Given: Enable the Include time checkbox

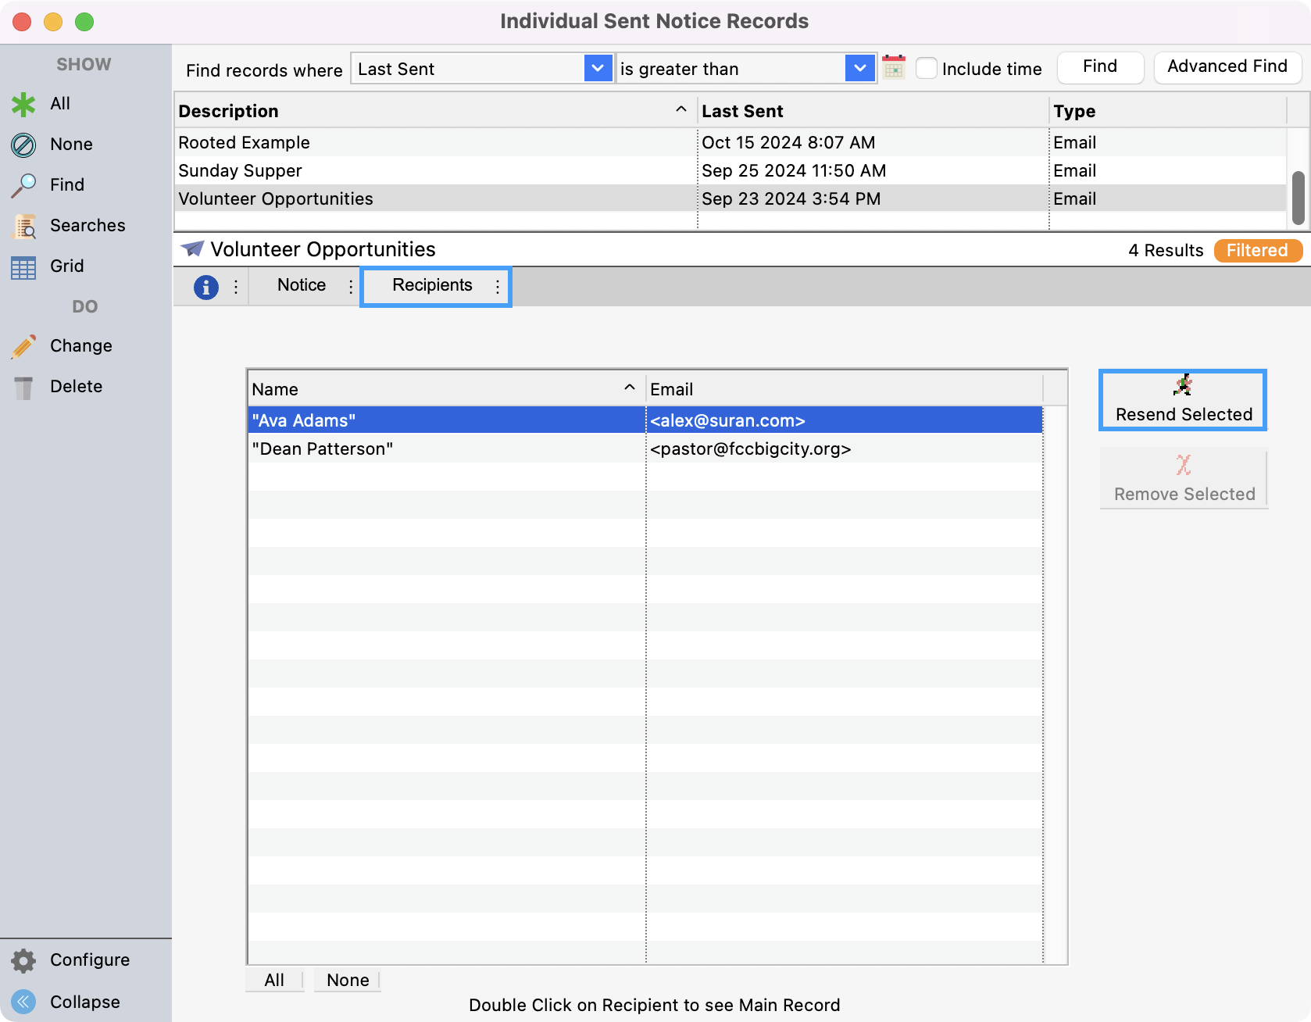Looking at the screenshot, I should tap(926, 68).
